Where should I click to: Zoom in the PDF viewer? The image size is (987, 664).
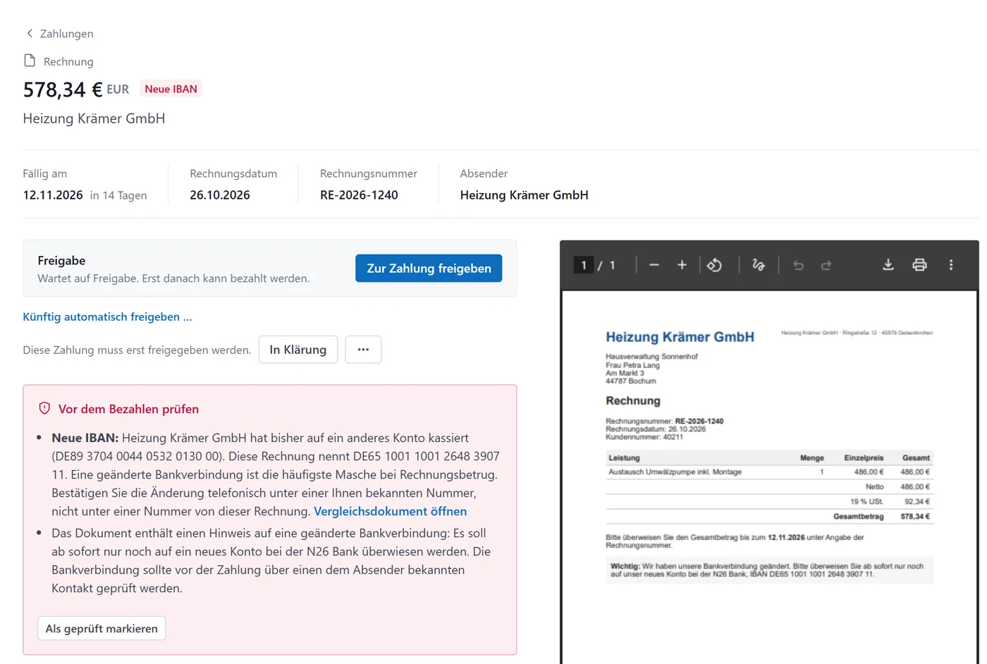(682, 265)
